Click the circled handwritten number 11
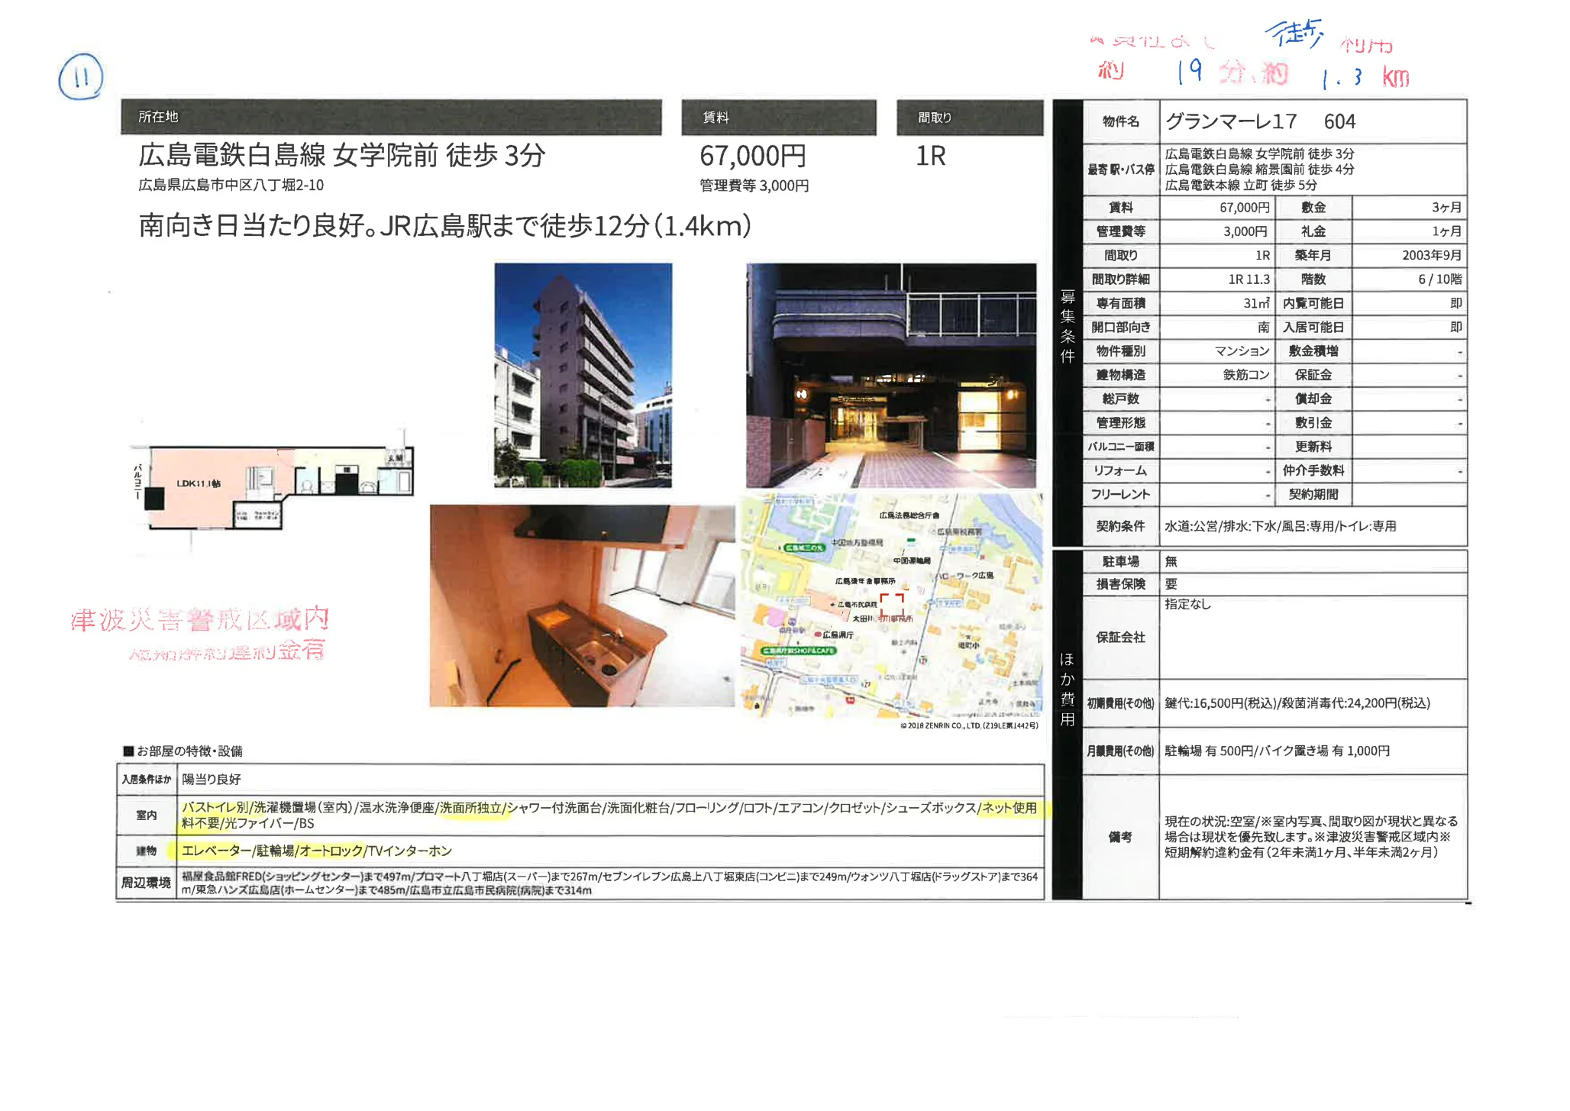This screenshot has height=1111, width=1570. point(81,77)
